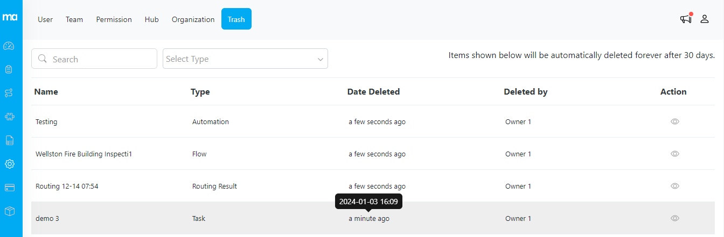Open the routing path icon in sidebar
Image resolution: width=724 pixels, height=237 pixels.
[9, 93]
